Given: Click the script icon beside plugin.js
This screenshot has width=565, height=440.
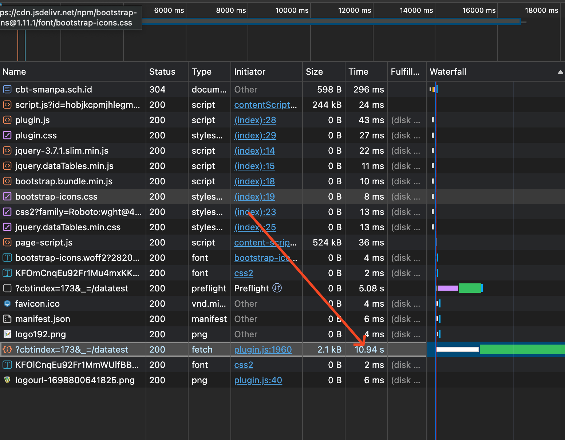Looking at the screenshot, I should (x=7, y=120).
